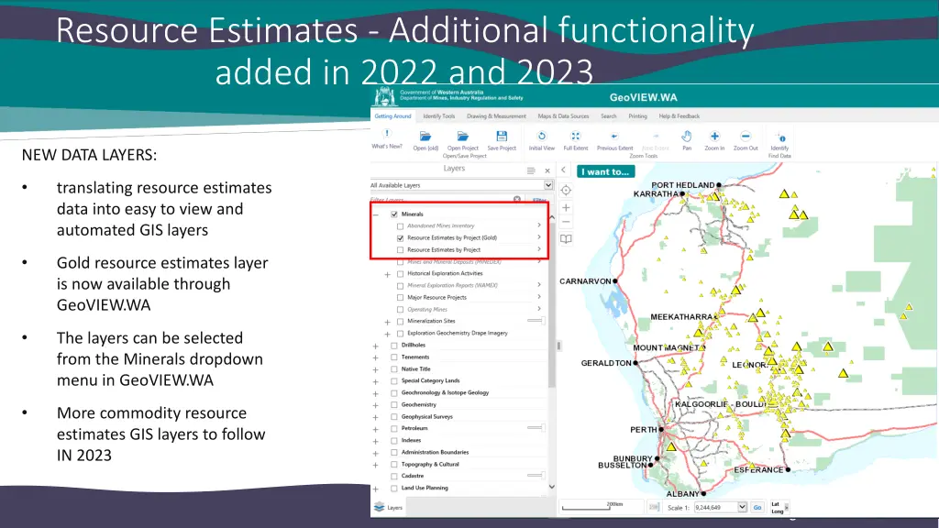Select the Pan hand tool
The image size is (939, 528).
[687, 137]
